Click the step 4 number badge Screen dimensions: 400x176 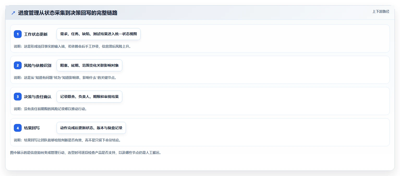(18, 128)
